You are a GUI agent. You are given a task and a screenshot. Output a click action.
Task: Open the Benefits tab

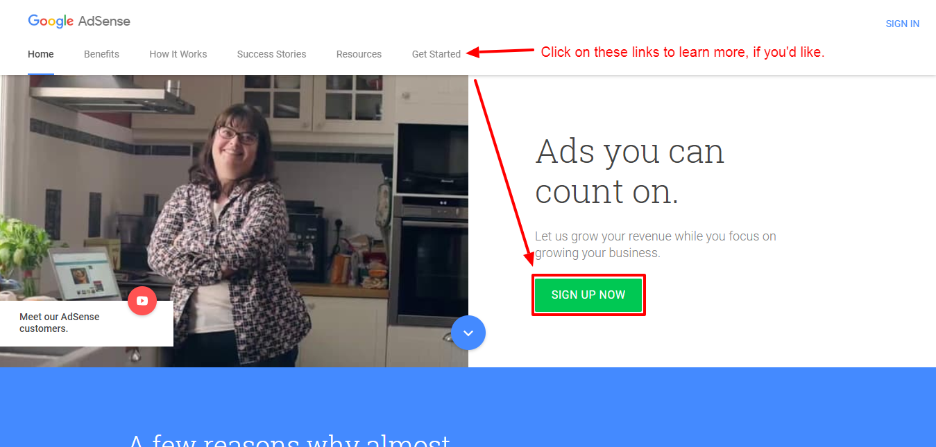click(101, 54)
